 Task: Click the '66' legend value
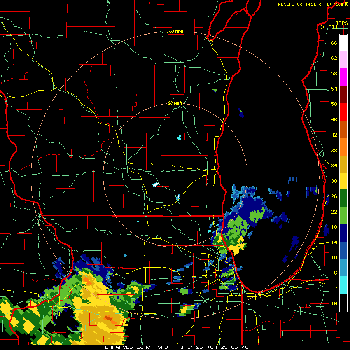334,43
